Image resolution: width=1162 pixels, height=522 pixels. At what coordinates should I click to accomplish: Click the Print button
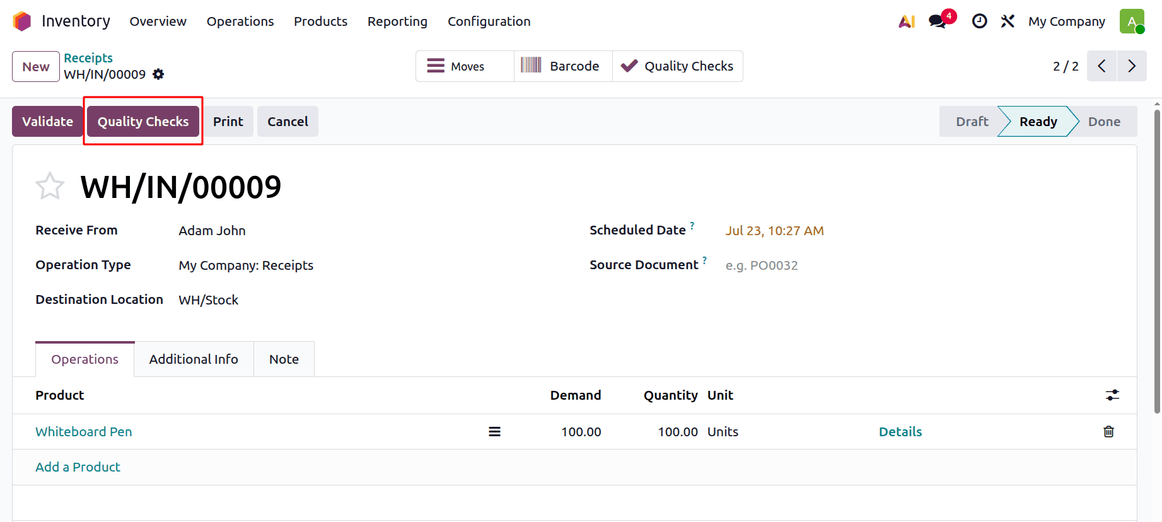[x=228, y=122]
